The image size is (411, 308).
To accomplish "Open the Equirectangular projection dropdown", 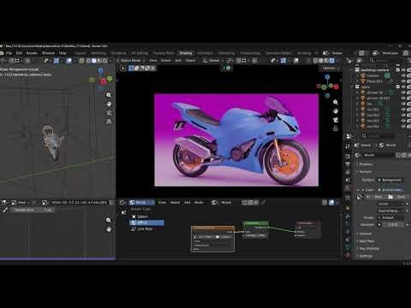I will click(390, 210).
